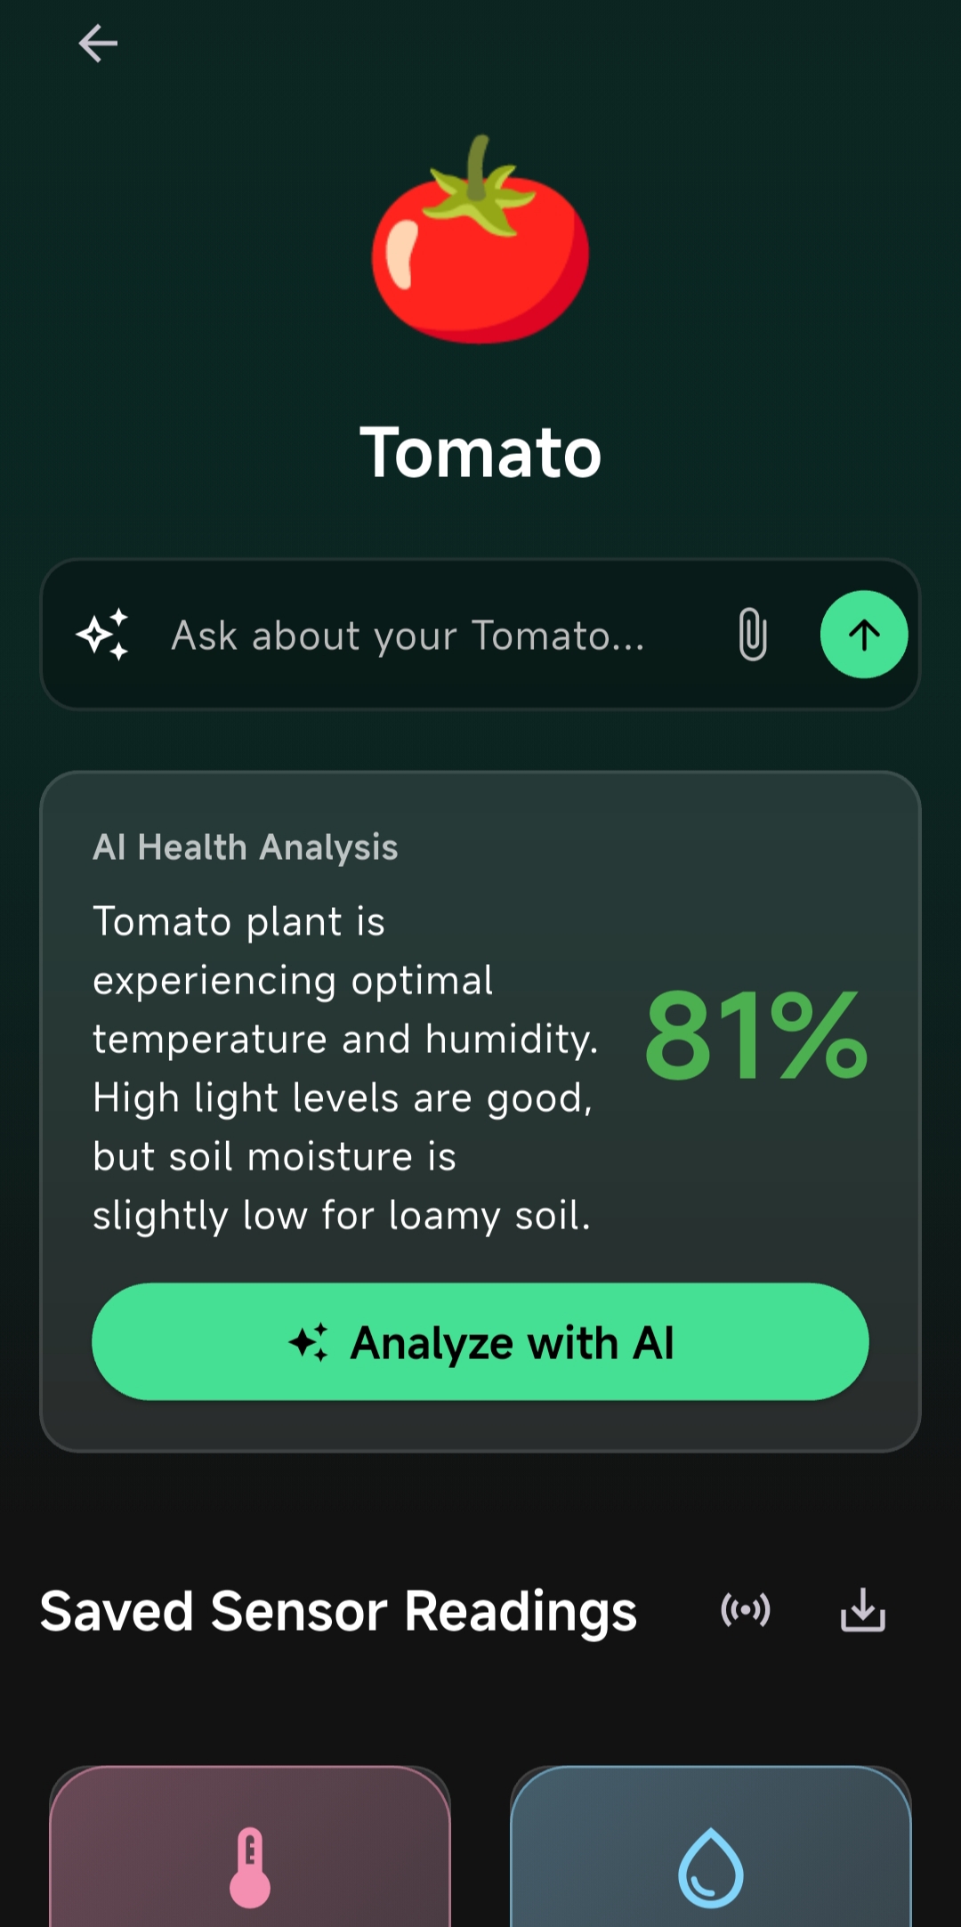Open live sensor broadcast icon
The image size is (961, 1927).
(x=746, y=1610)
